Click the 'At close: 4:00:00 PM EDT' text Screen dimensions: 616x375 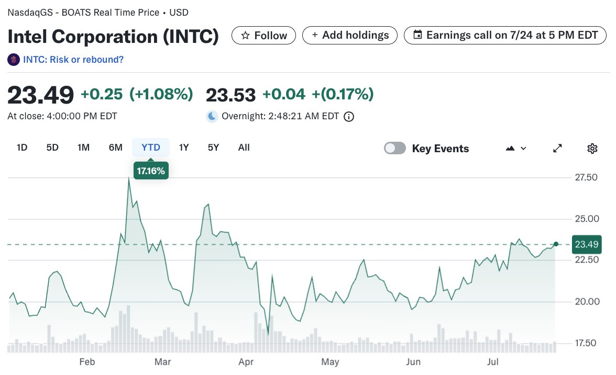[62, 116]
